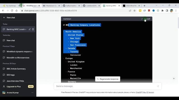Image resolution: width=179 pixels, height=100 pixels.
Task: Reload the current page
Action: coord(12,11)
